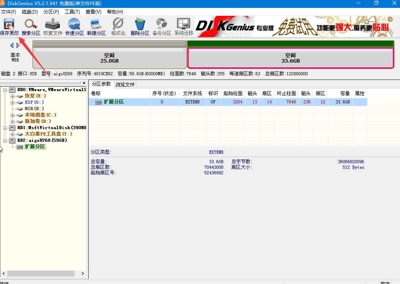400x284 pixels.
Task: Click the MSR(H:) partition drive icon
Action: click(x=20, y=109)
